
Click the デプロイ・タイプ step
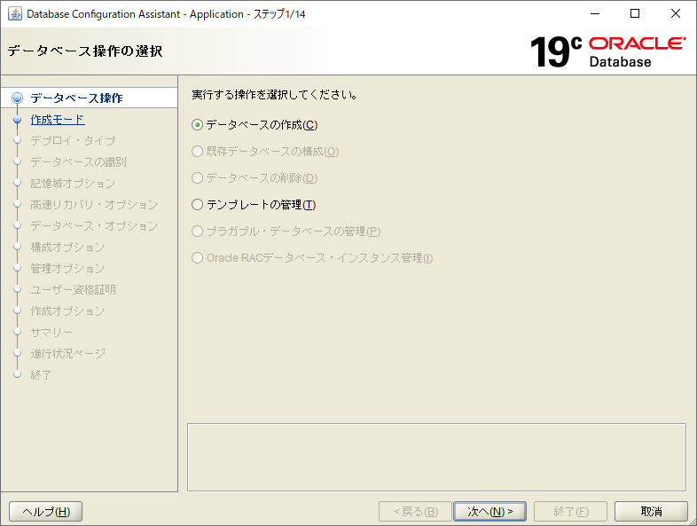(x=73, y=140)
